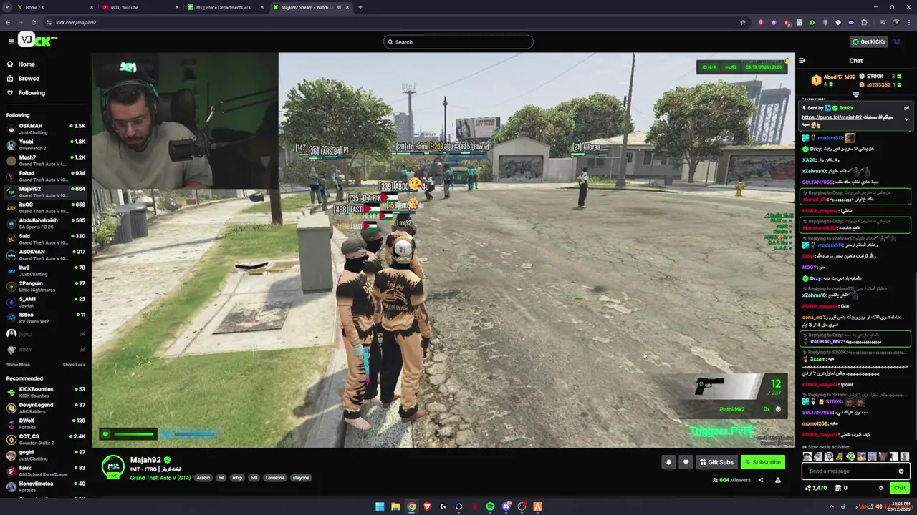
Task: Toggle stream notifications bell
Action: pyautogui.click(x=668, y=462)
